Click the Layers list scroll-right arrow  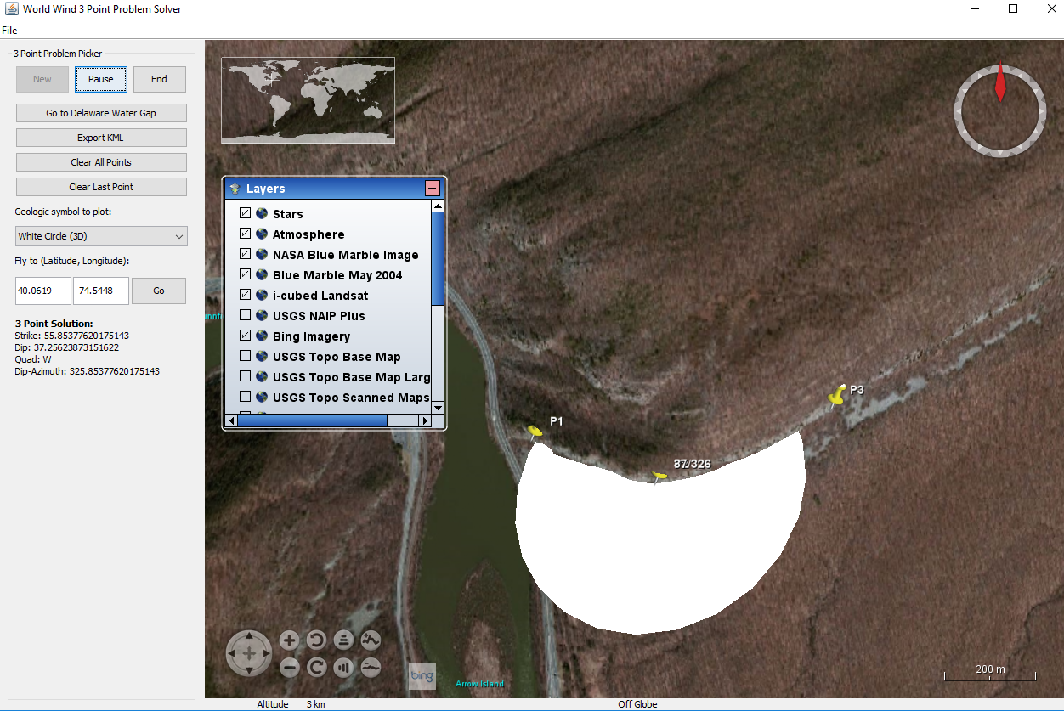pyautogui.click(x=425, y=420)
